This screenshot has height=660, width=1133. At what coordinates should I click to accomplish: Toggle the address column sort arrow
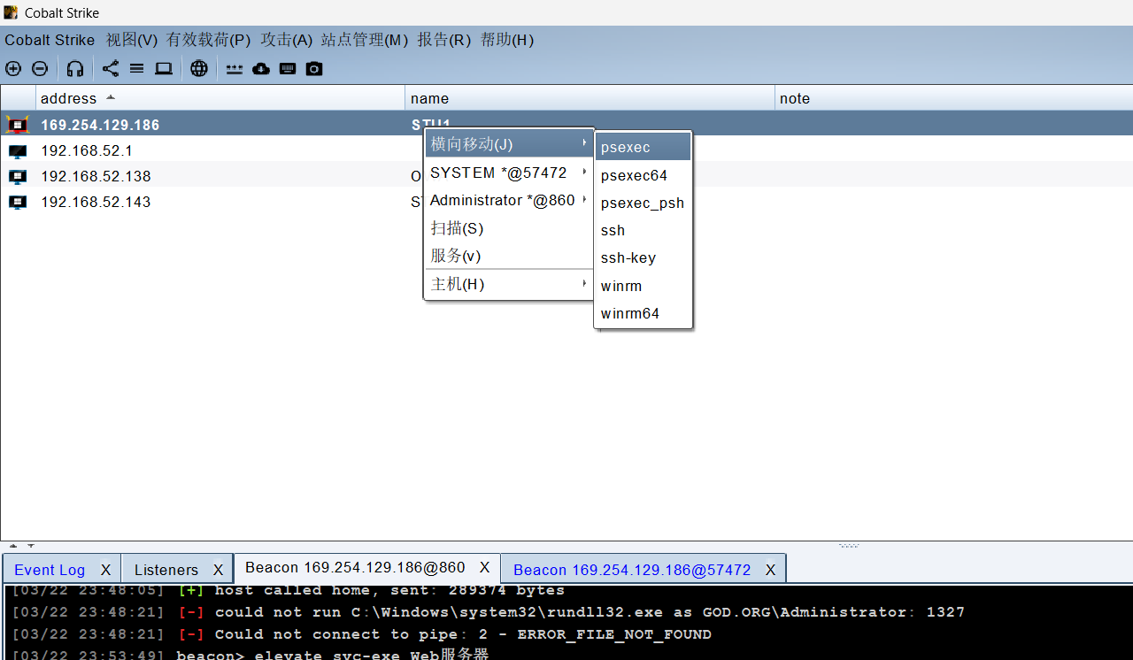point(110,97)
